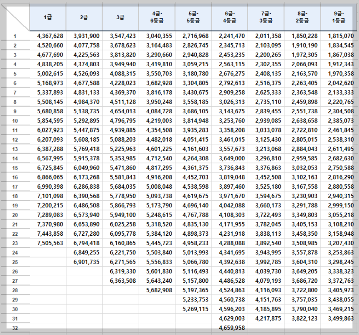359x335 pixels.
Task: Click cell value 2,011,358
Action: click(268, 36)
